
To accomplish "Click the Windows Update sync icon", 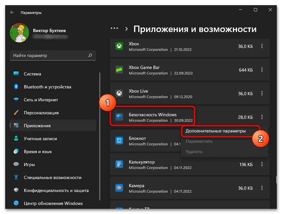I will [16, 203].
